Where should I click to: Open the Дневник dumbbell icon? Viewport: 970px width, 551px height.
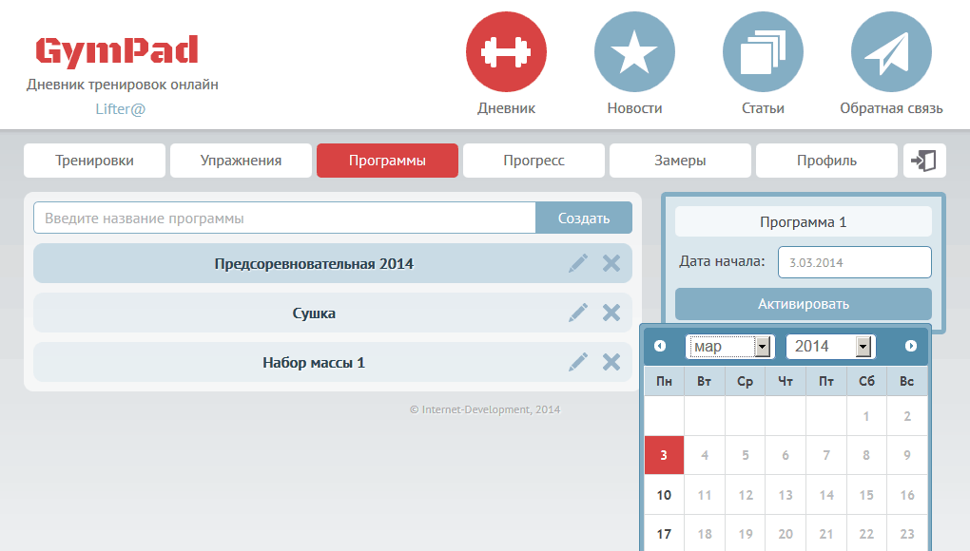(x=506, y=51)
